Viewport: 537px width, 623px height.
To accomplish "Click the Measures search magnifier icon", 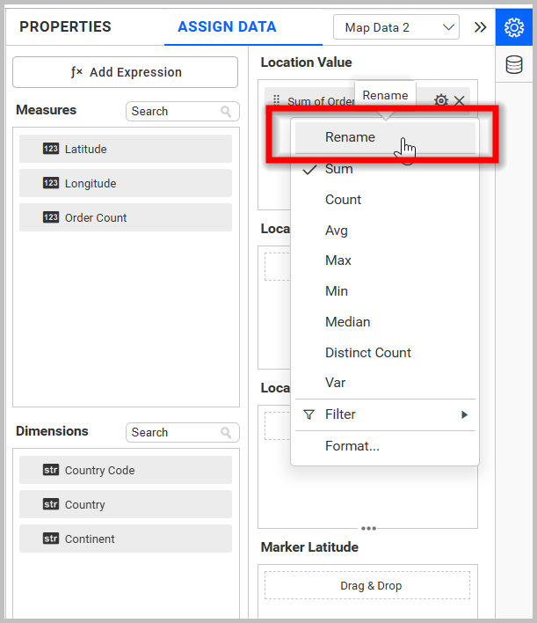I will (x=227, y=112).
